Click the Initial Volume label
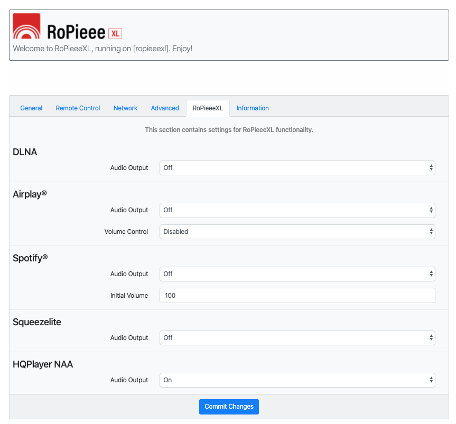The width and height of the screenshot is (456, 424). click(x=129, y=296)
